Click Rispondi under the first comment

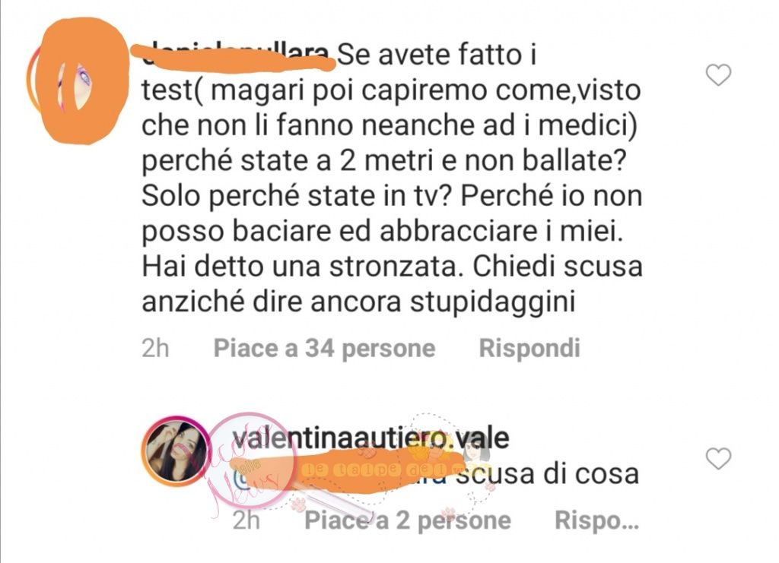click(529, 348)
